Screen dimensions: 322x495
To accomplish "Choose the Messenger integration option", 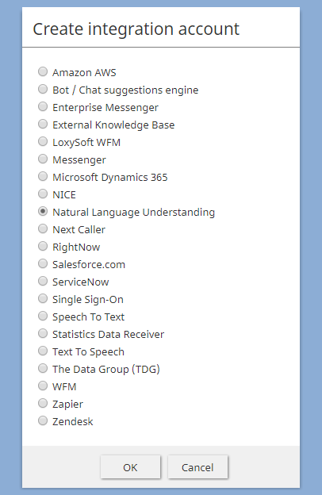I will [43, 159].
